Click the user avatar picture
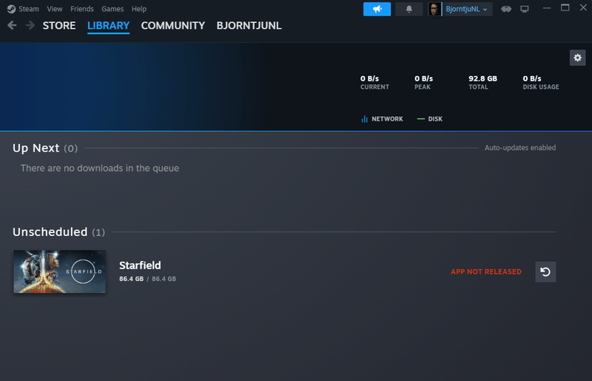 [434, 9]
